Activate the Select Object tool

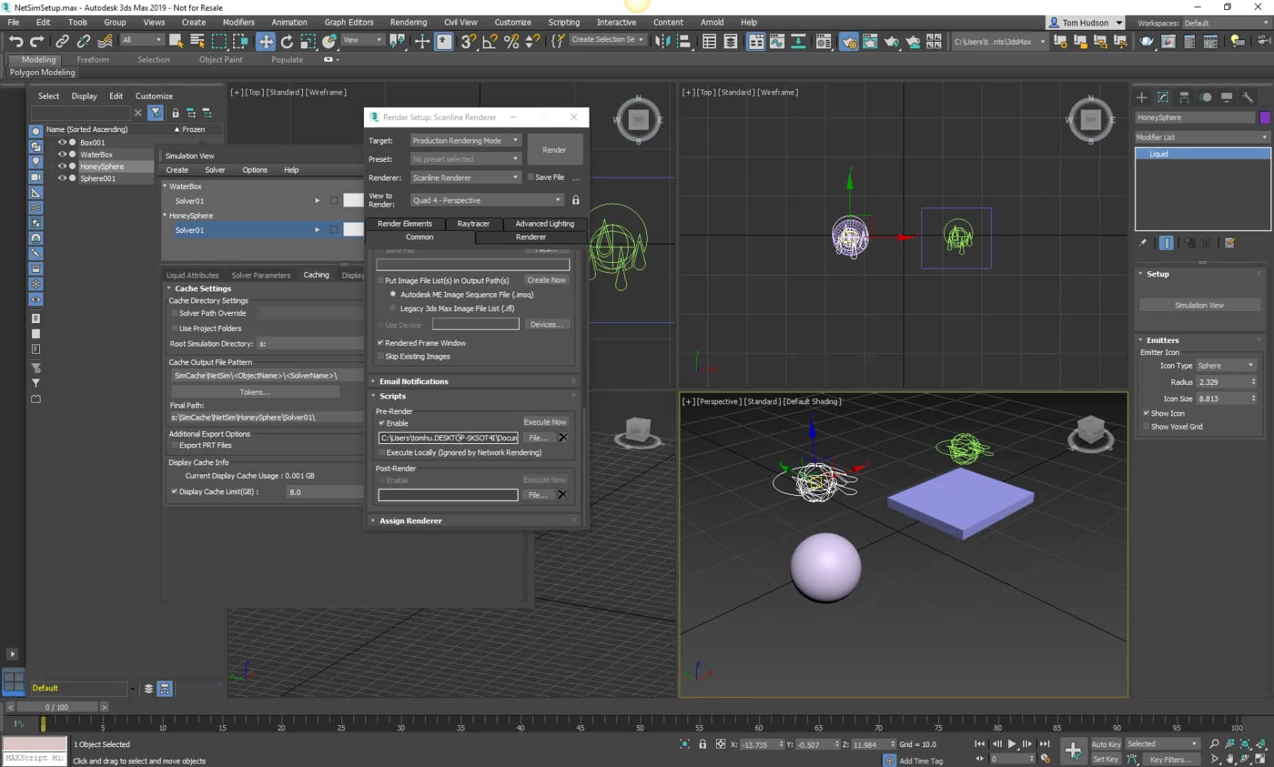coord(176,41)
